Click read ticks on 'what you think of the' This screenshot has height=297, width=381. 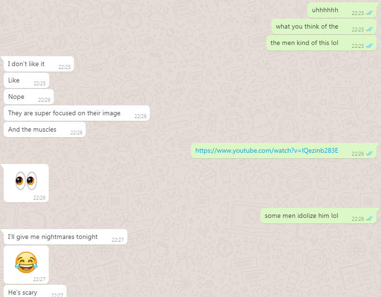coord(369,30)
